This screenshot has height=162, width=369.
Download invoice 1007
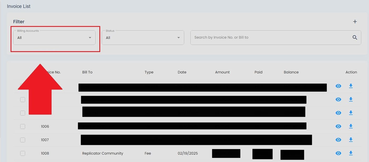(351, 140)
